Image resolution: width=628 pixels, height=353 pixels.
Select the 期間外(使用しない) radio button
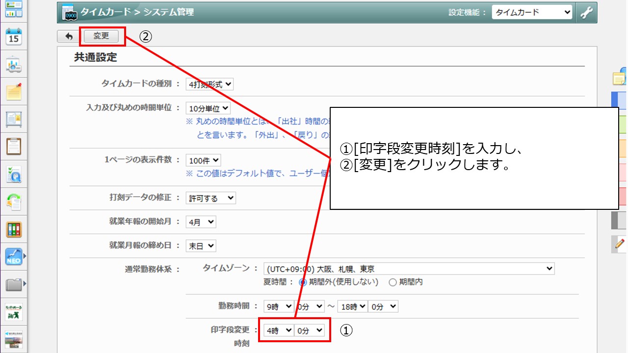pyautogui.click(x=303, y=282)
